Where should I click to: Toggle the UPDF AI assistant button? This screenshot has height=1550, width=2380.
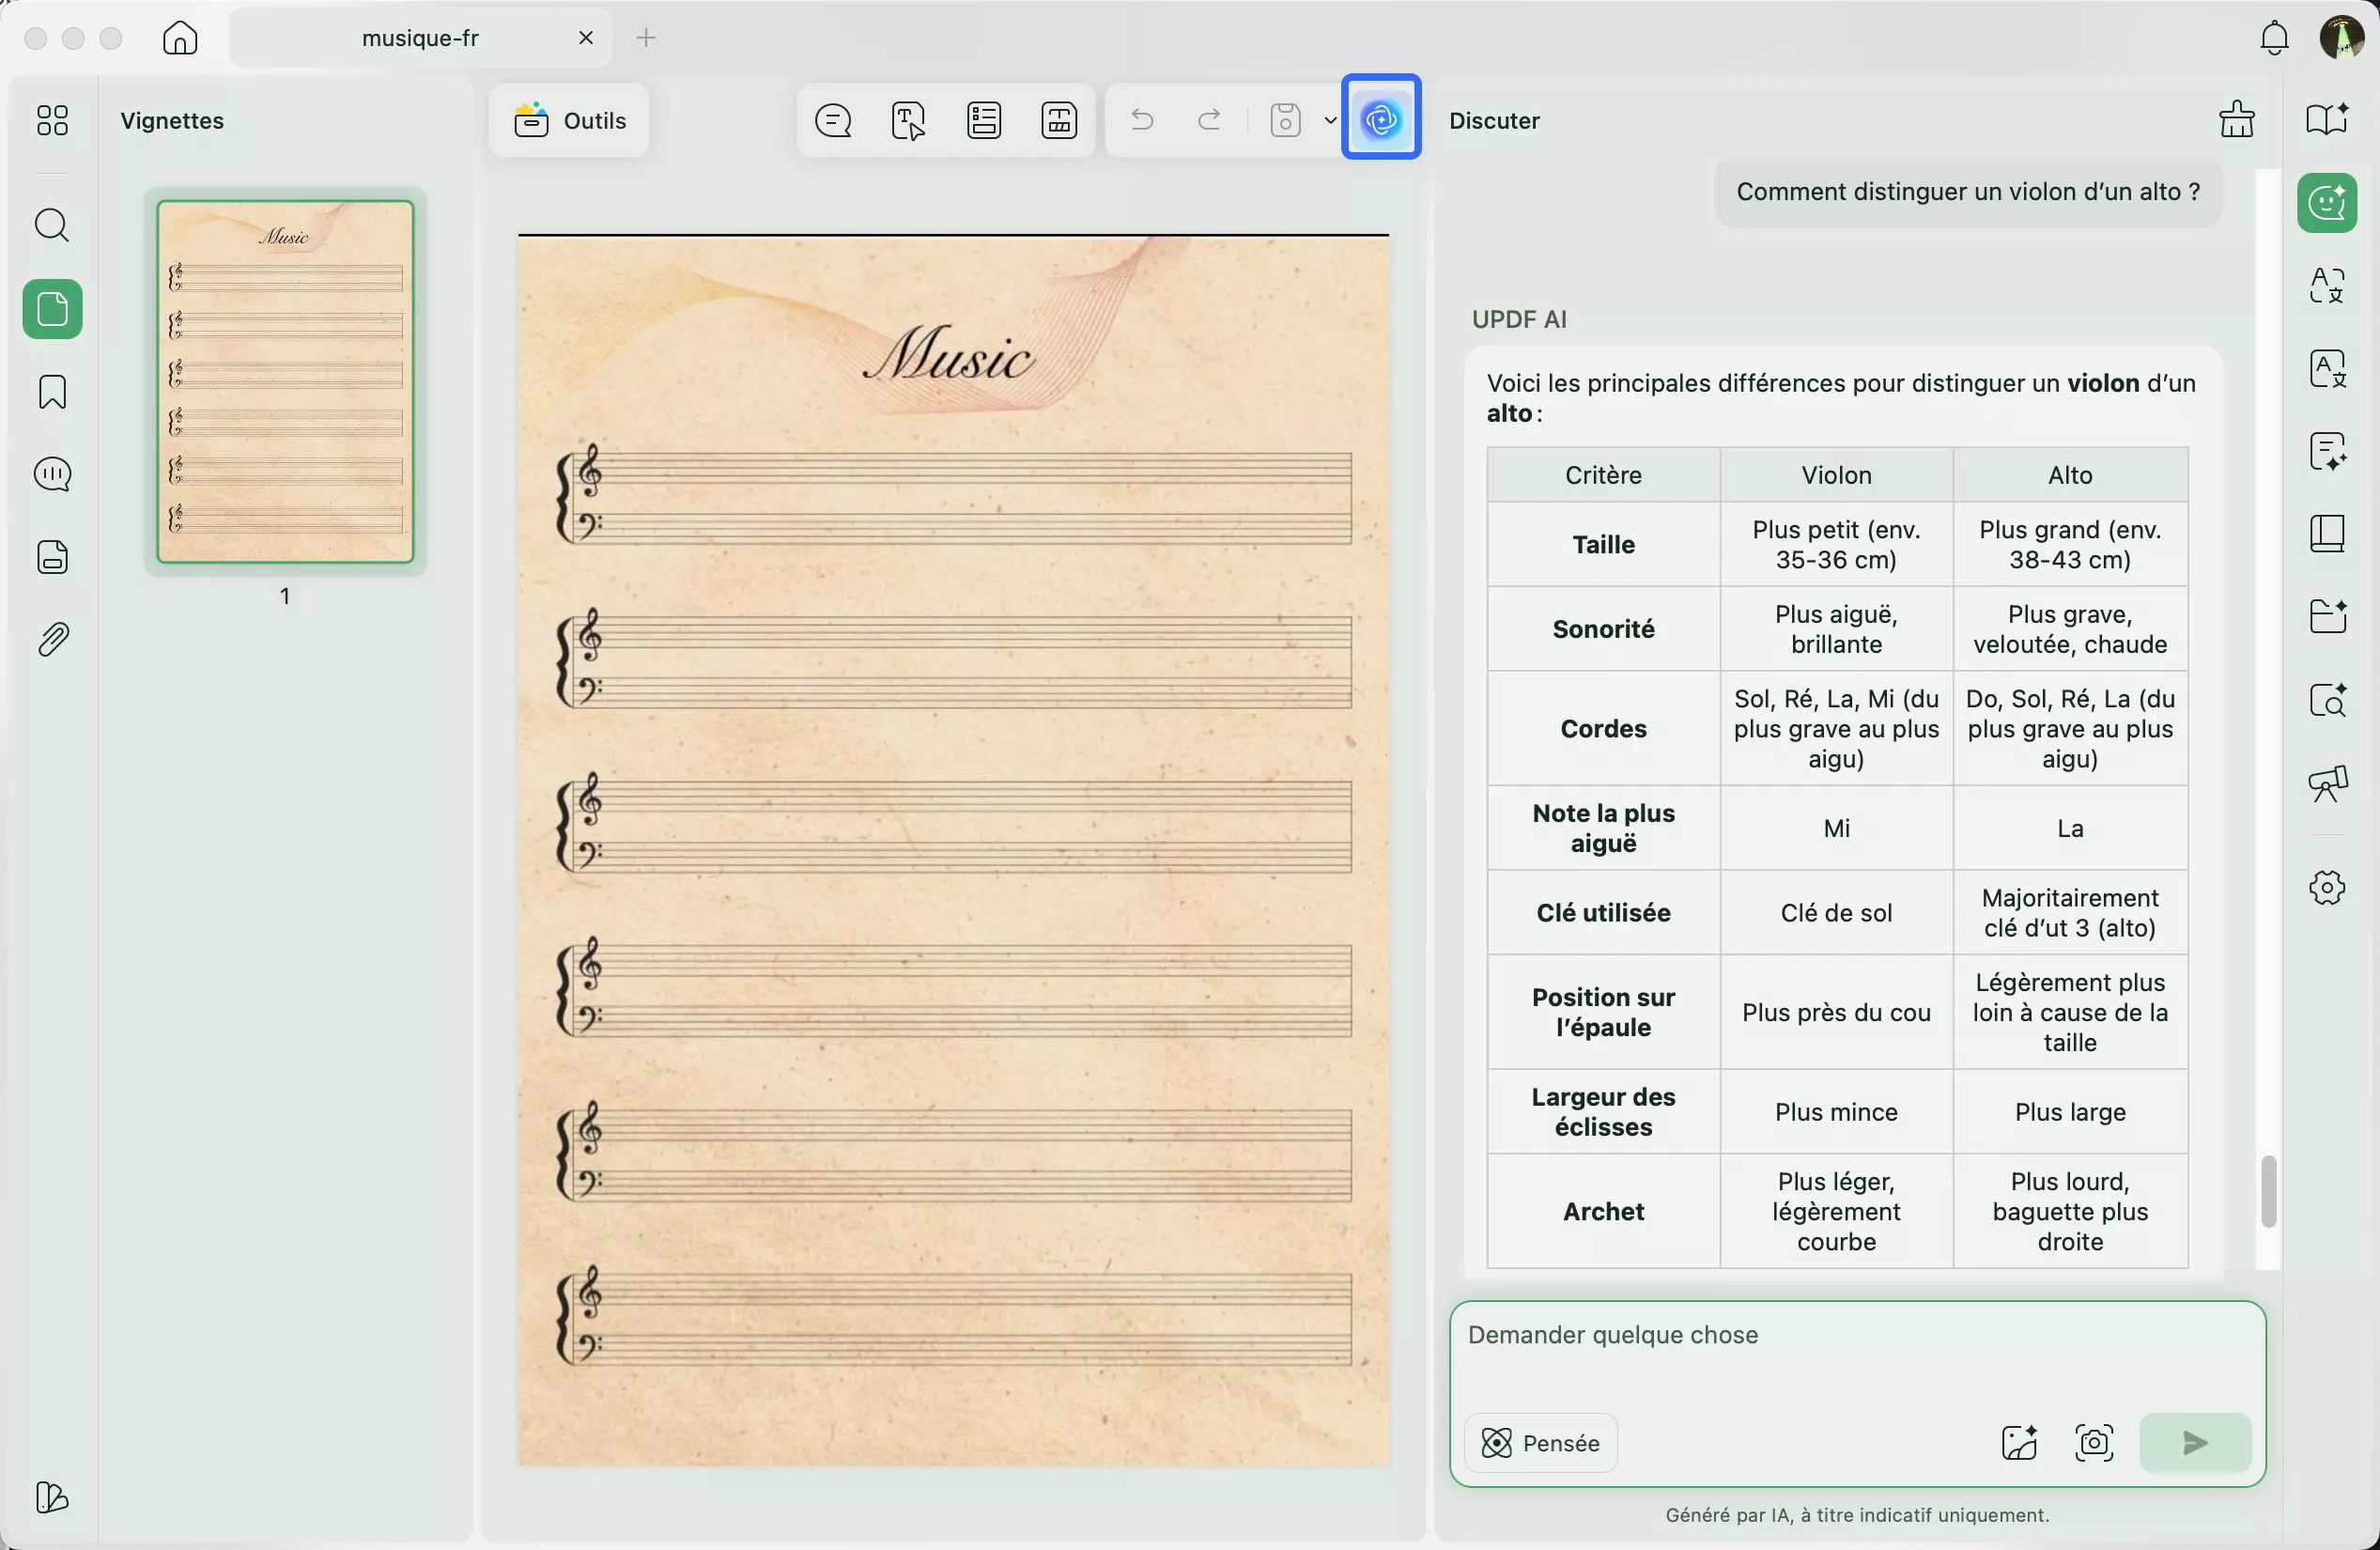coord(1381,120)
